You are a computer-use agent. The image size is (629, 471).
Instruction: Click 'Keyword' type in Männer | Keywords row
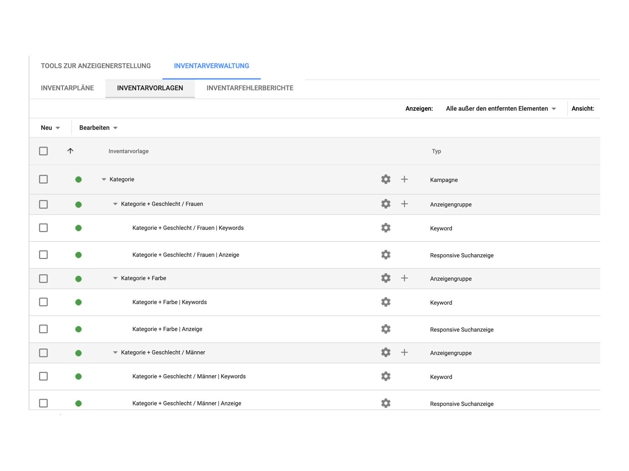coord(441,377)
